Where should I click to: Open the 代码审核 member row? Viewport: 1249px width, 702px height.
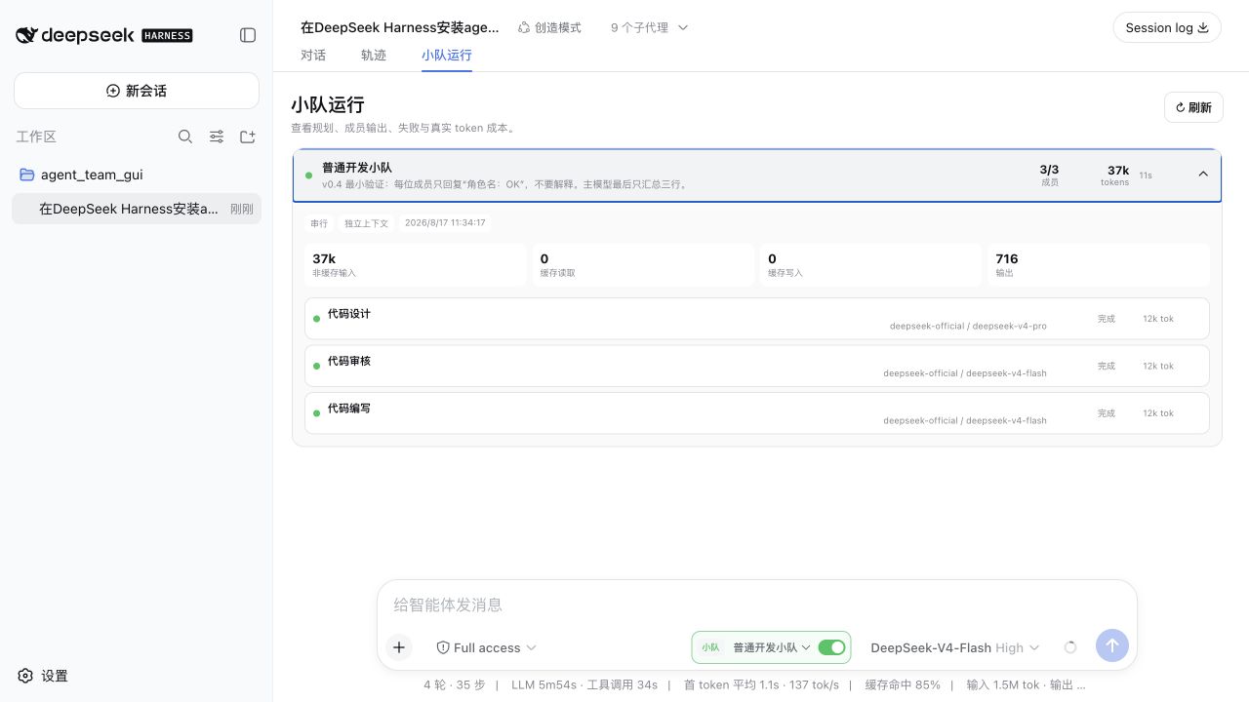click(x=757, y=366)
